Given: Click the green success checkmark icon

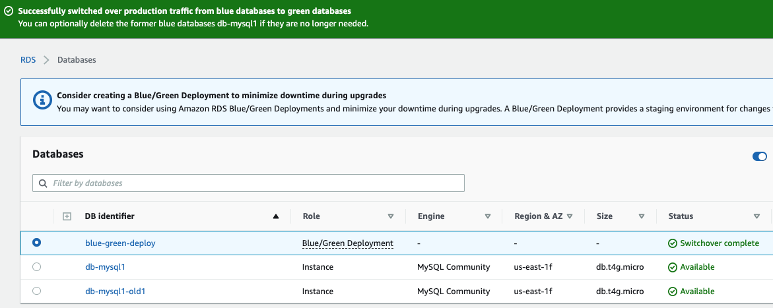Looking at the screenshot, I should click(x=9, y=11).
